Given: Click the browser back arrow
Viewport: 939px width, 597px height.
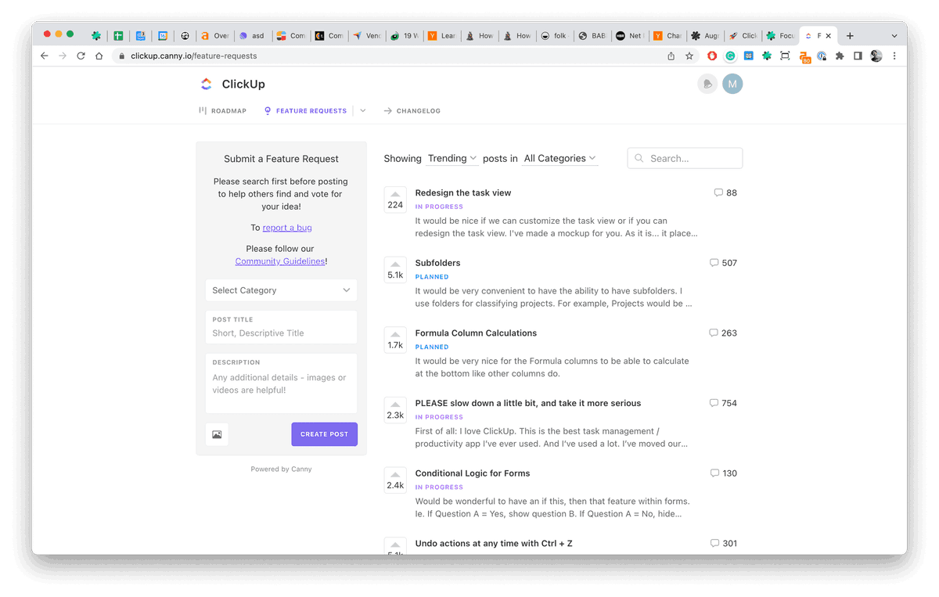Looking at the screenshot, I should pos(45,56).
